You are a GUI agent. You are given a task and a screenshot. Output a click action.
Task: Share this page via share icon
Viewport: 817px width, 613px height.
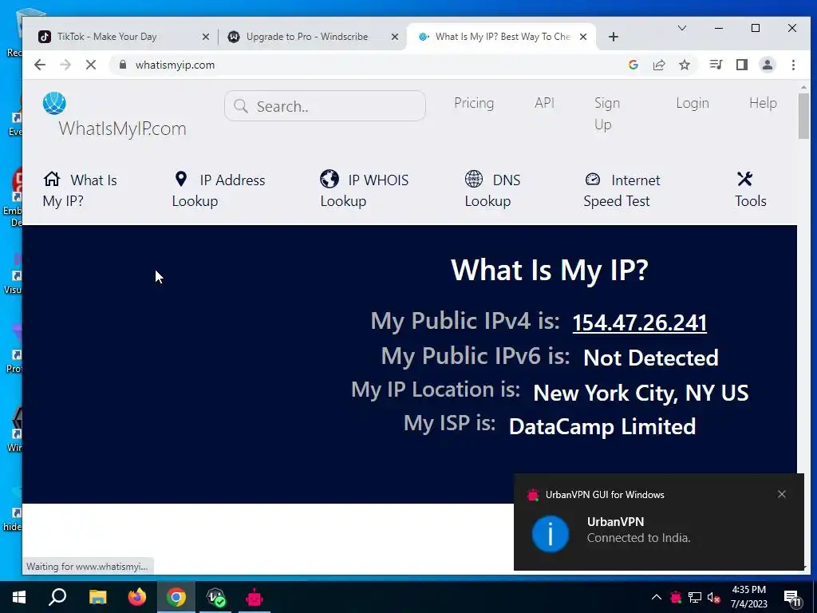coord(659,65)
